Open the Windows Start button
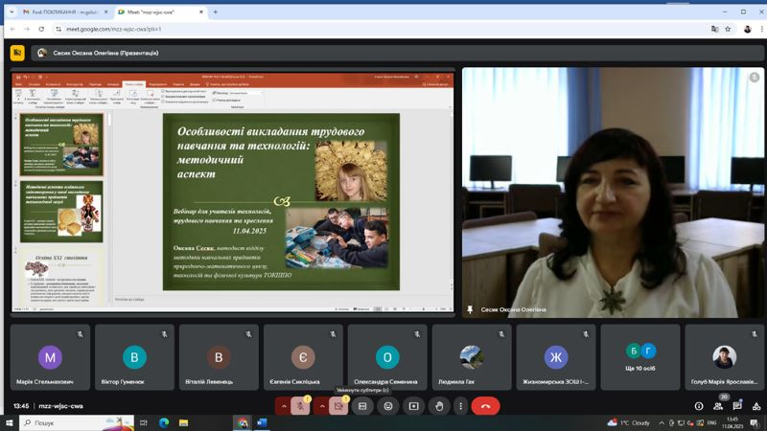 coord(9,422)
